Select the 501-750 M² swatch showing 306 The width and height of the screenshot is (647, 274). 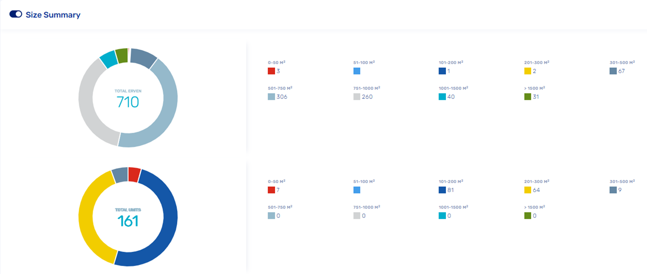(271, 97)
